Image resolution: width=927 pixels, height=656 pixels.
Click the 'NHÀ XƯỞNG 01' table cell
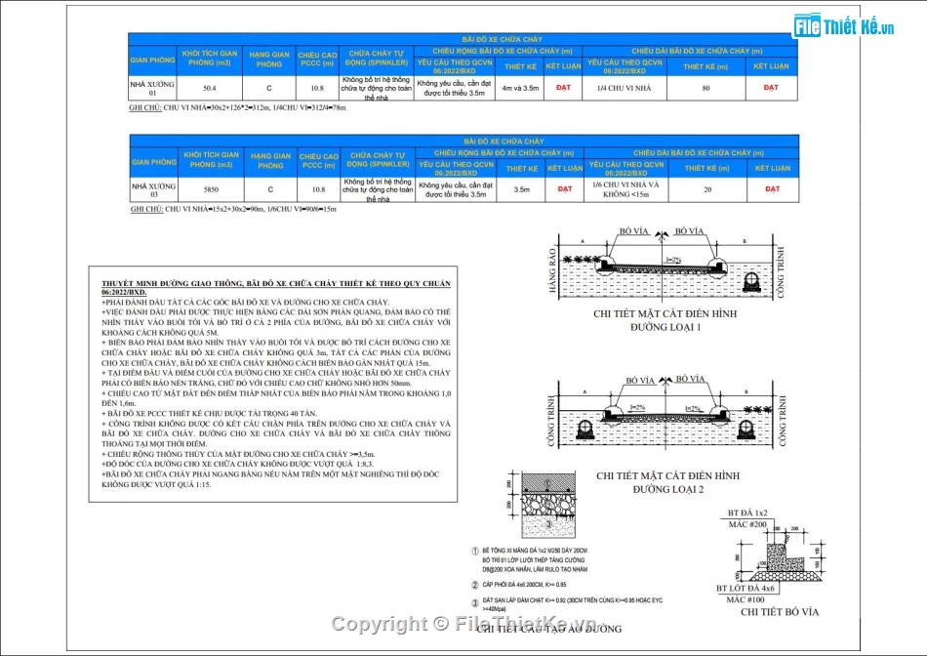[152, 88]
